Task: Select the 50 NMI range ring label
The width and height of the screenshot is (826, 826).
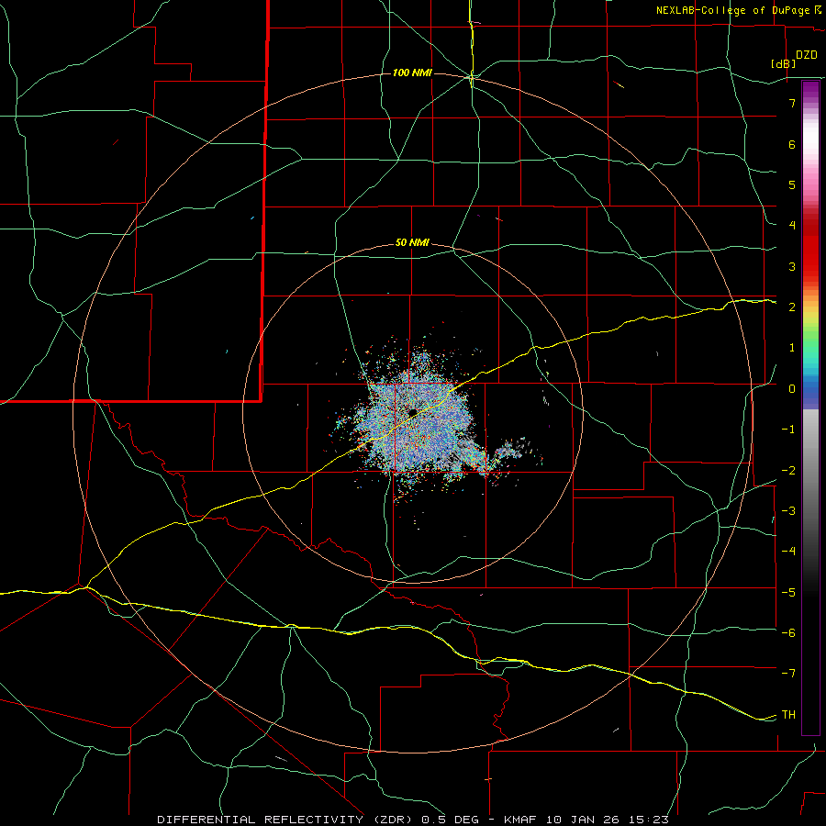Action: pos(412,242)
